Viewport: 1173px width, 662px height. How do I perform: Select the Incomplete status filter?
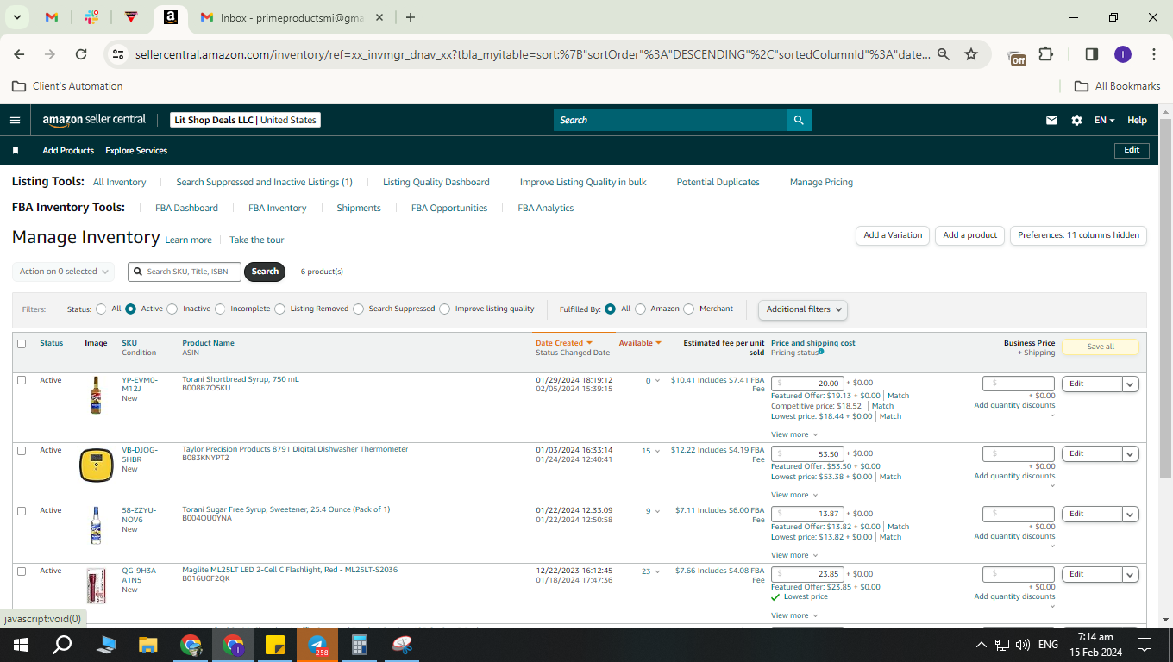point(220,309)
